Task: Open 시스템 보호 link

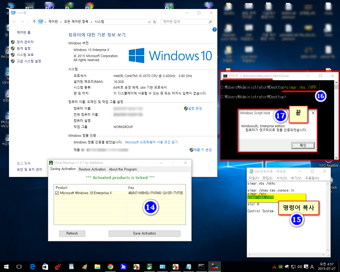Action: click(x=25, y=55)
